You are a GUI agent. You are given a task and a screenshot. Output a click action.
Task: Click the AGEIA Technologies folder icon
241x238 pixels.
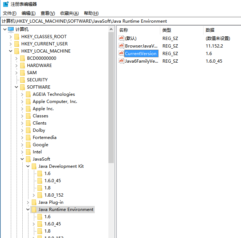coord(28,94)
